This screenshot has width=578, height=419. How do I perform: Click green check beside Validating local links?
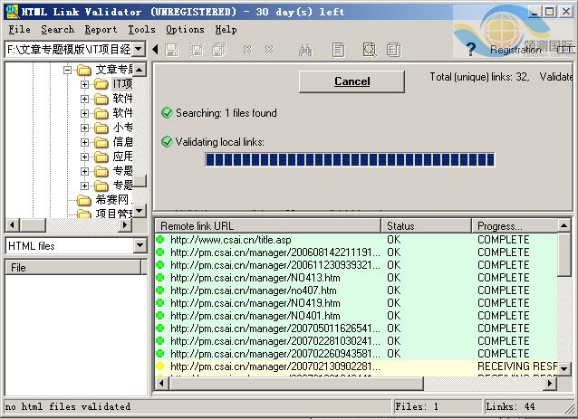167,142
